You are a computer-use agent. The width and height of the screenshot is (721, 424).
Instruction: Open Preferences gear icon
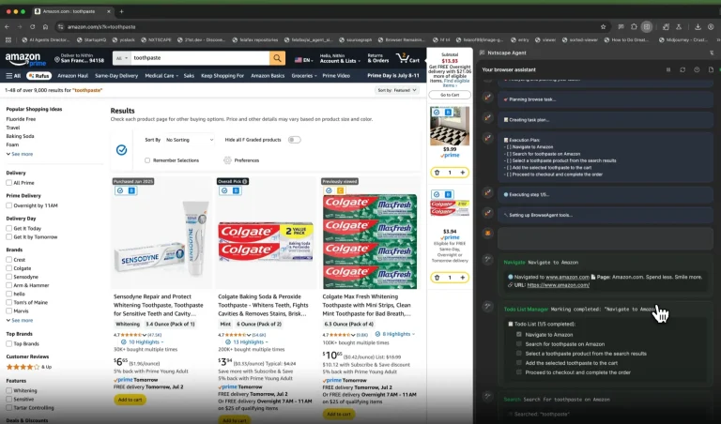(227, 160)
